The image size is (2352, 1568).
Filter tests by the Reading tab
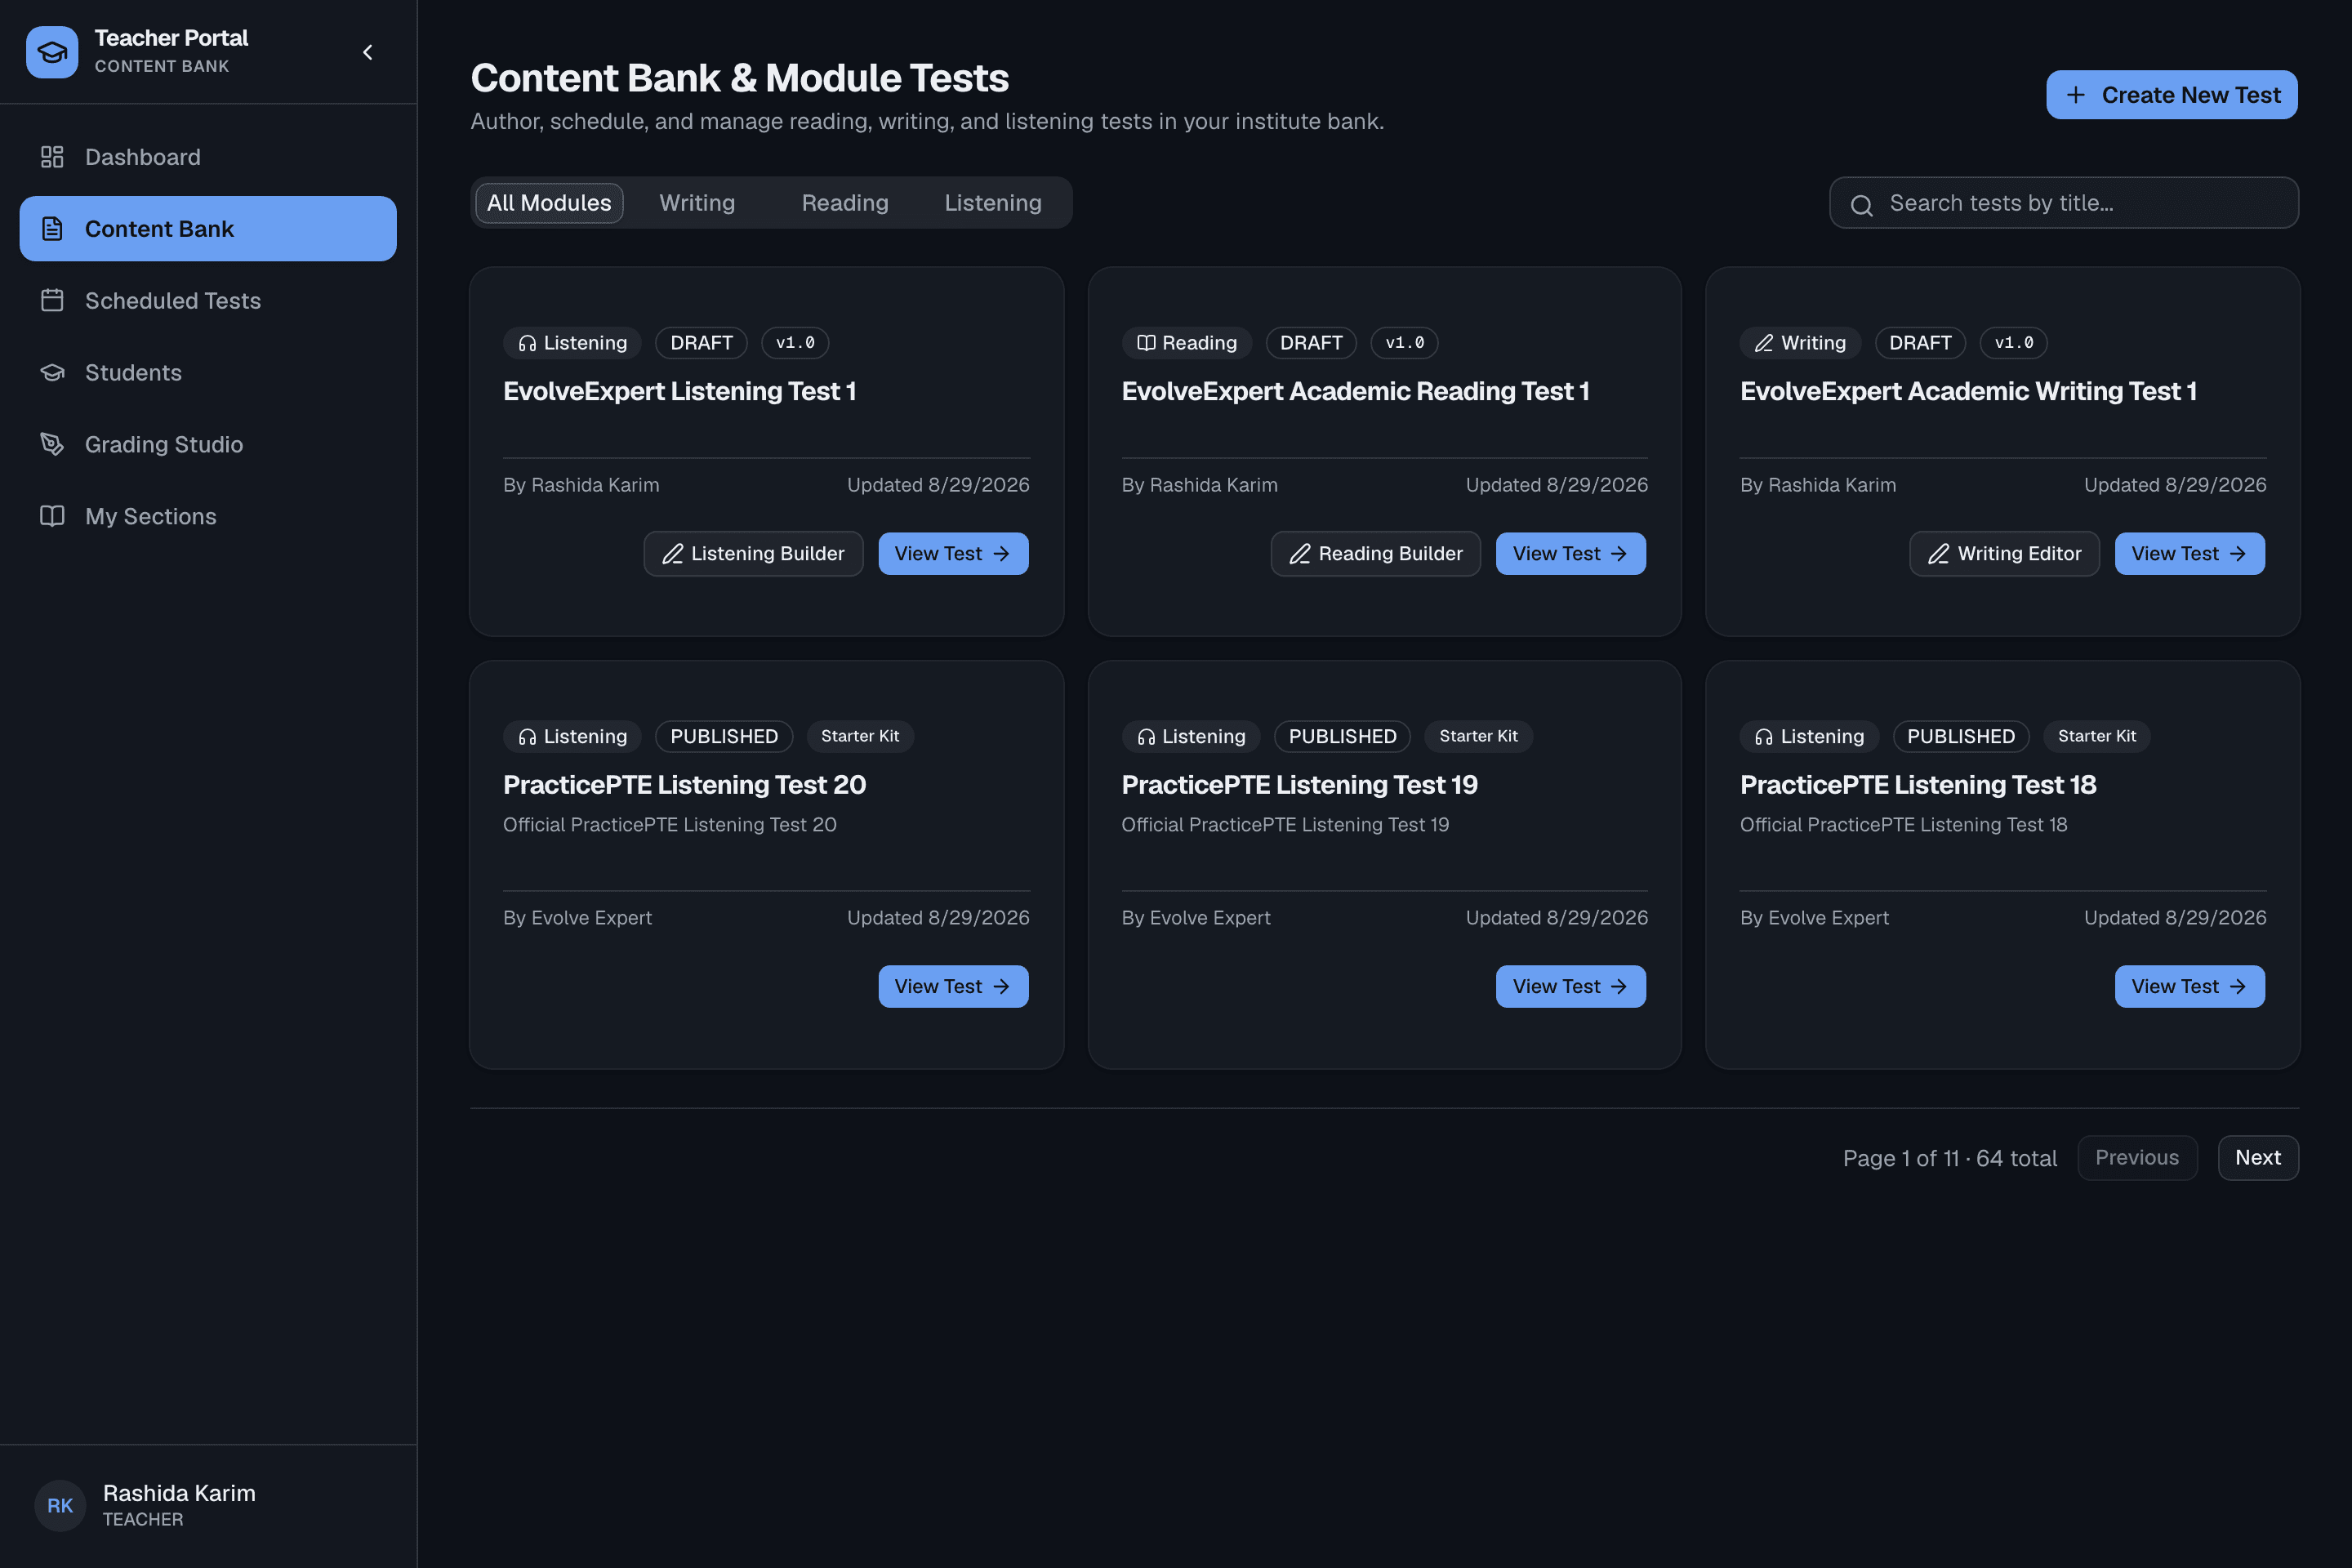[x=845, y=203]
